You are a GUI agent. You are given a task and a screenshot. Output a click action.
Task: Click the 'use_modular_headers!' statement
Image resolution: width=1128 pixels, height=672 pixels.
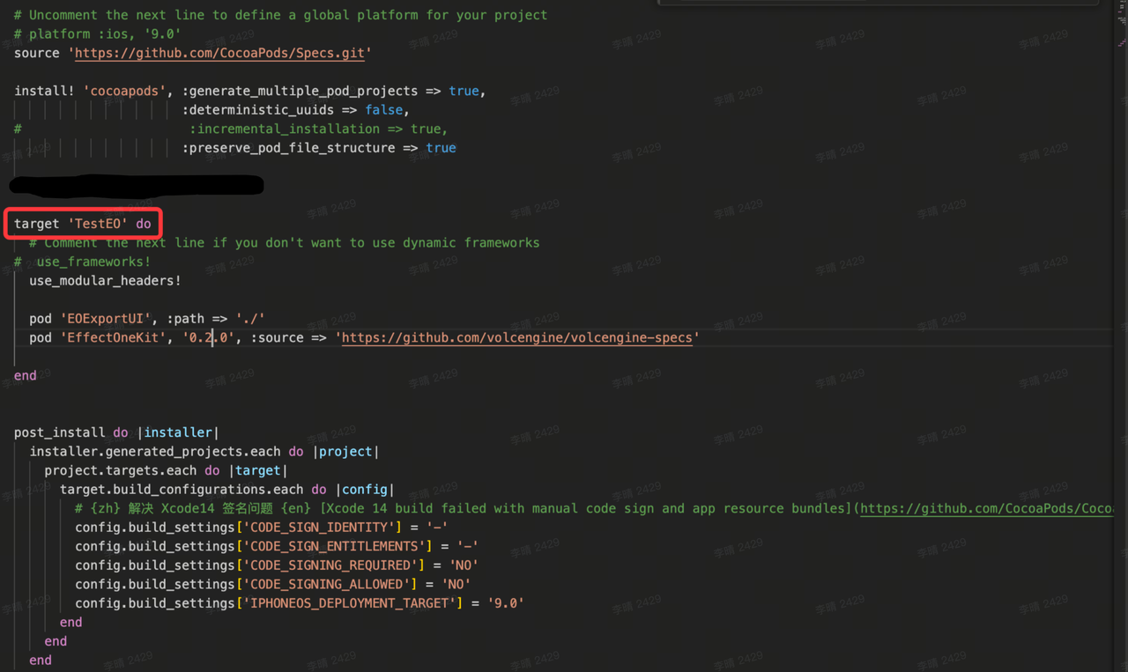click(x=105, y=280)
